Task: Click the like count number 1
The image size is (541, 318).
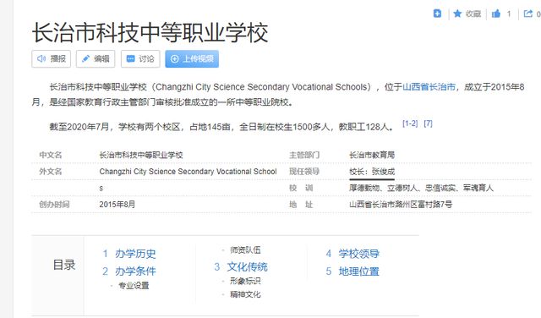Action: click(x=509, y=14)
